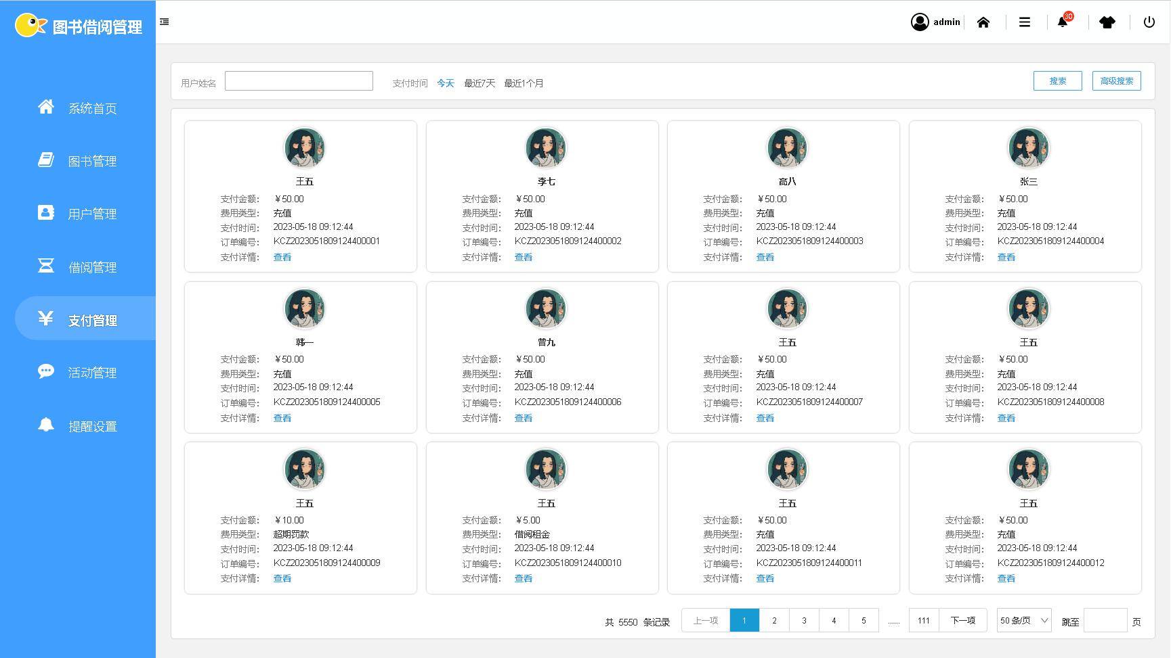Click the duck logo in the sidebar

tap(30, 26)
